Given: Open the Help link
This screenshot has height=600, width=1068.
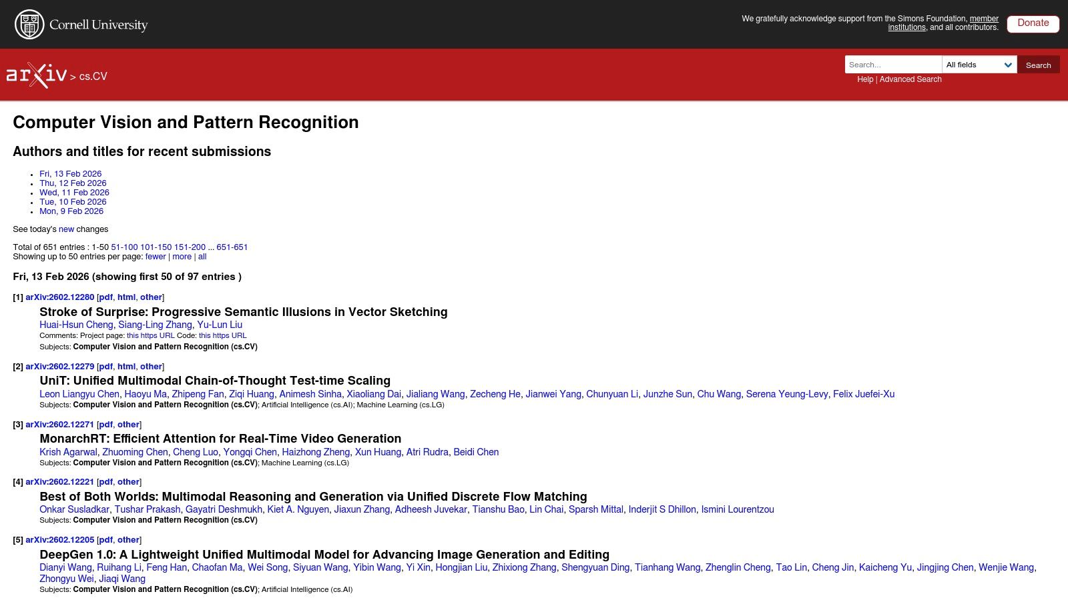Looking at the screenshot, I should click(865, 79).
